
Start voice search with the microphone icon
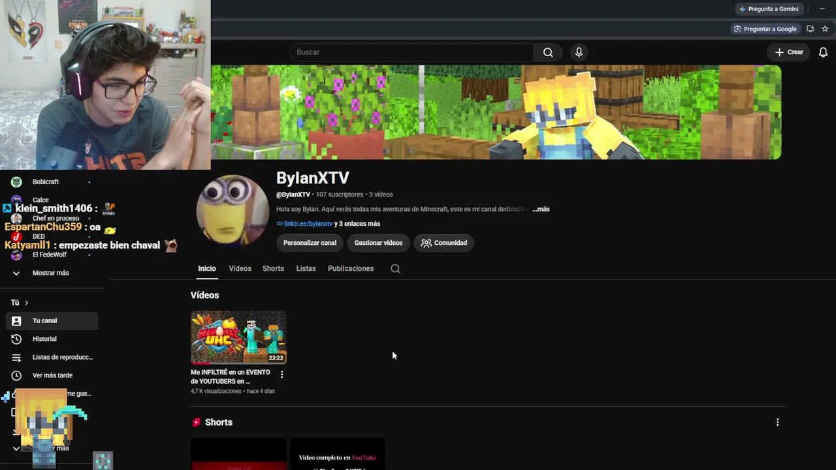tap(579, 52)
